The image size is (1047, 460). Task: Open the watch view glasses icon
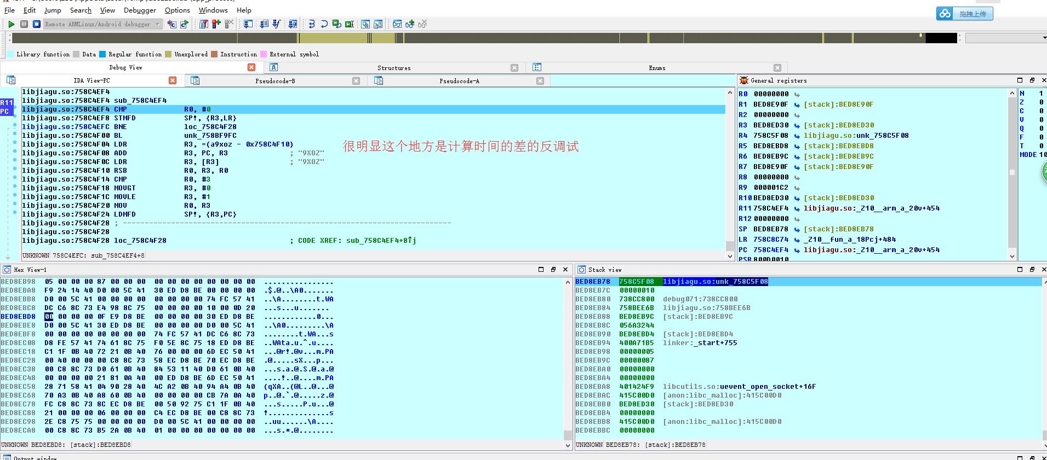397,24
